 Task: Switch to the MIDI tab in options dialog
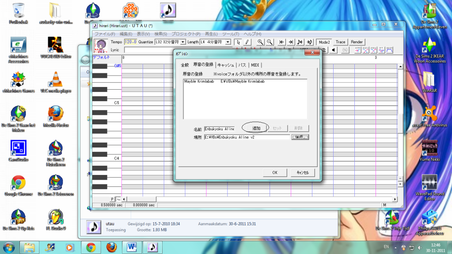(x=255, y=64)
